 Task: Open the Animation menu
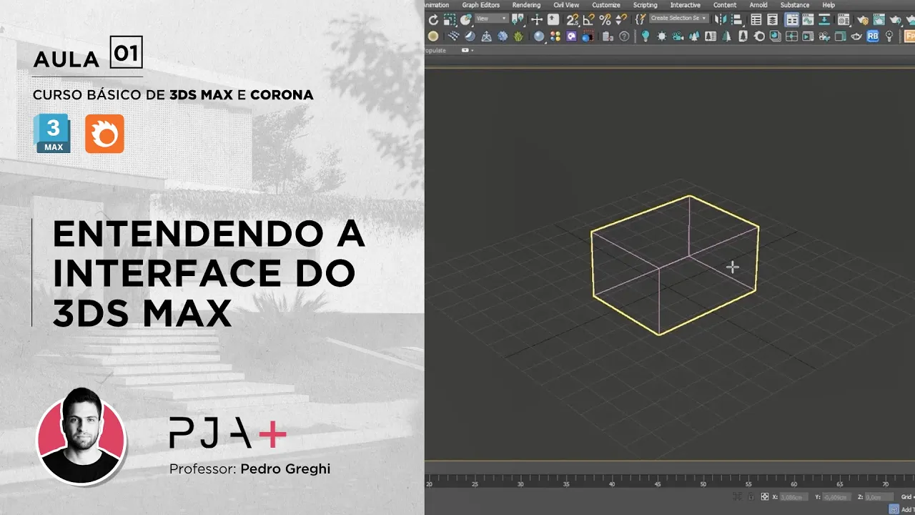tap(437, 5)
